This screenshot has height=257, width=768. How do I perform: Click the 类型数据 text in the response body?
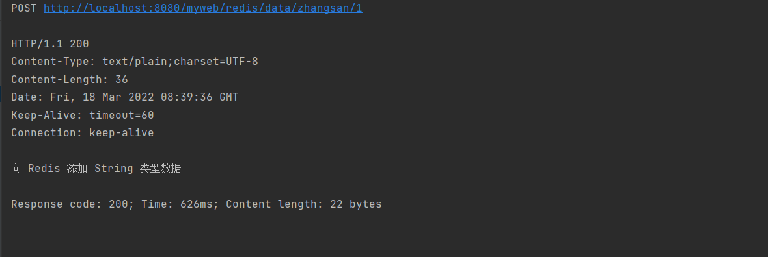[160, 169]
